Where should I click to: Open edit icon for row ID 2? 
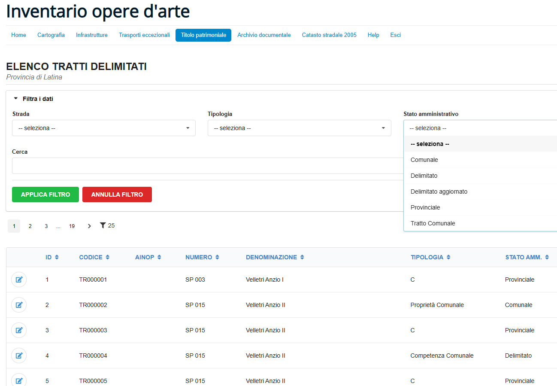pos(19,305)
